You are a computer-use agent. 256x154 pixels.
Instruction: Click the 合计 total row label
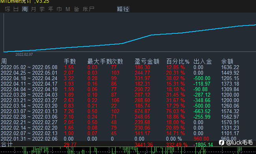tap(7, 144)
